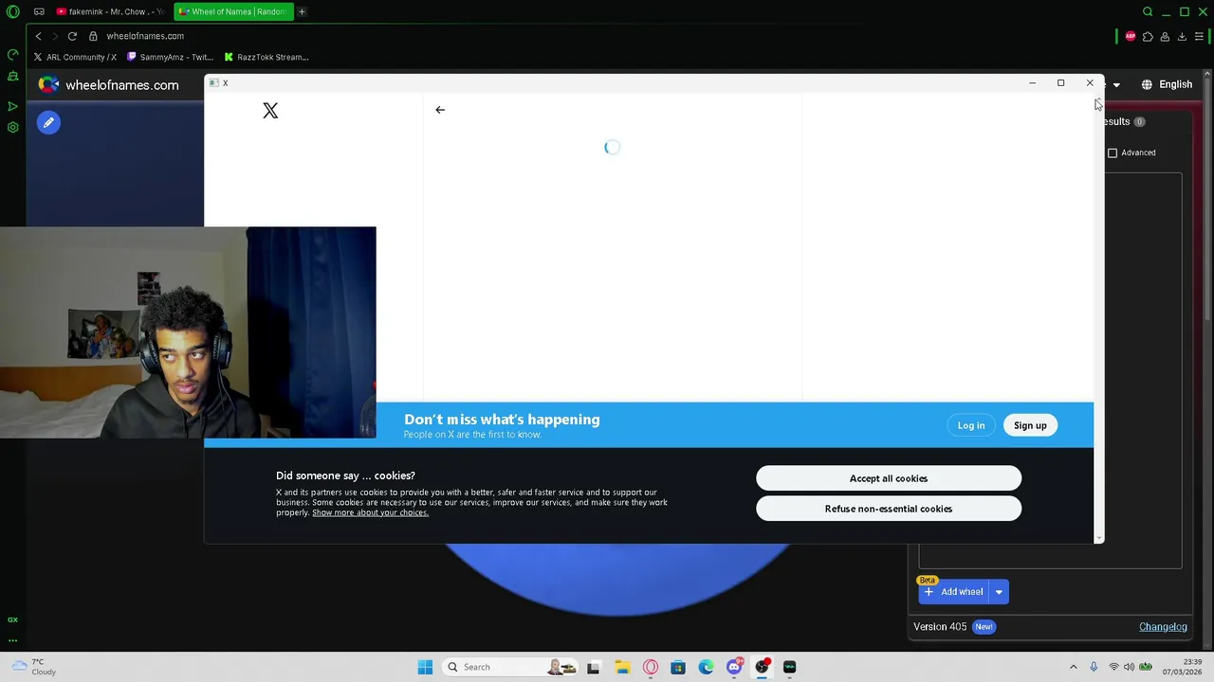
Task: Click the wheelofnames.com header title
Action: click(x=121, y=85)
